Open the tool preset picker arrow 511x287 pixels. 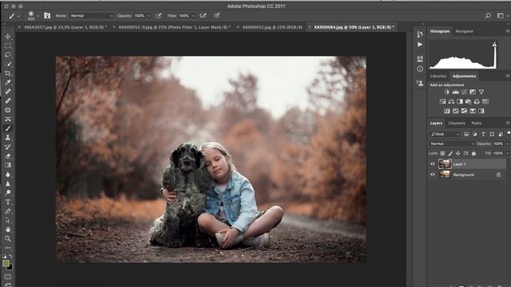pos(18,16)
